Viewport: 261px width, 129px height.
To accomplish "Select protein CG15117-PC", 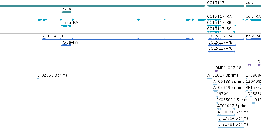I will click(221, 51).
